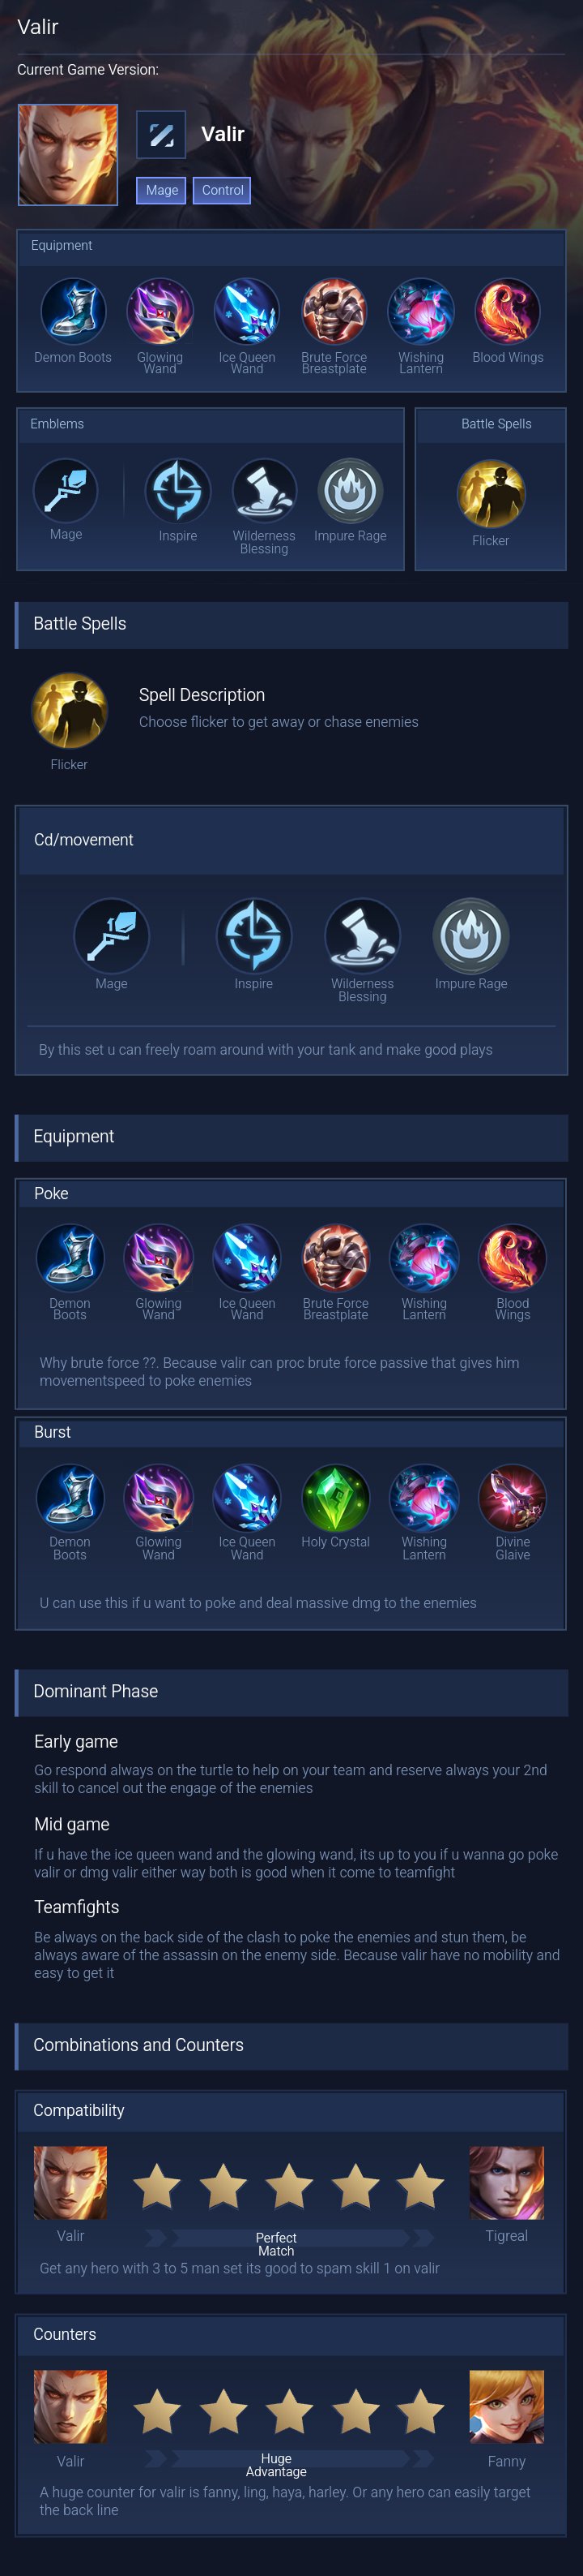
Task: Select the Blood Wings icon in top Equipment
Action: pos(507,311)
